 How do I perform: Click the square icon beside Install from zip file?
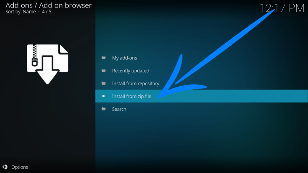pos(103,96)
